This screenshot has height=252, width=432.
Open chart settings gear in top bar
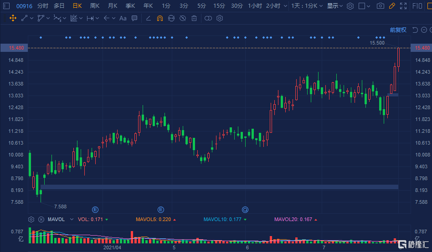[x=350, y=6]
